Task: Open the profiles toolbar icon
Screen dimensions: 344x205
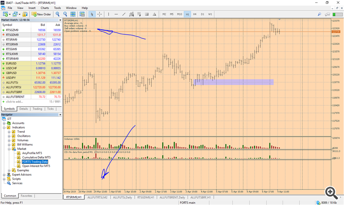Action: pos(15,14)
